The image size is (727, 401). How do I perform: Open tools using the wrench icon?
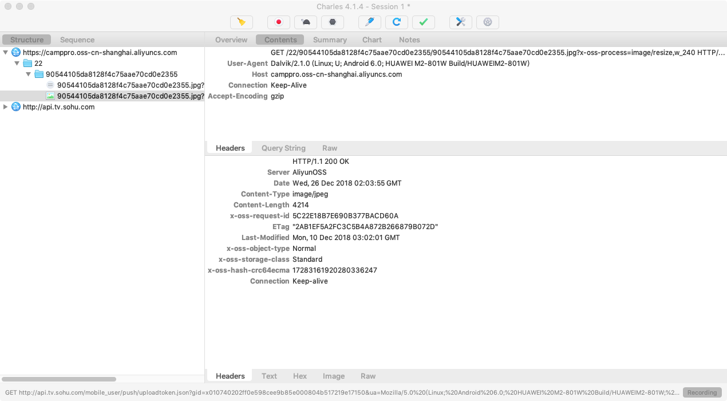click(x=460, y=22)
